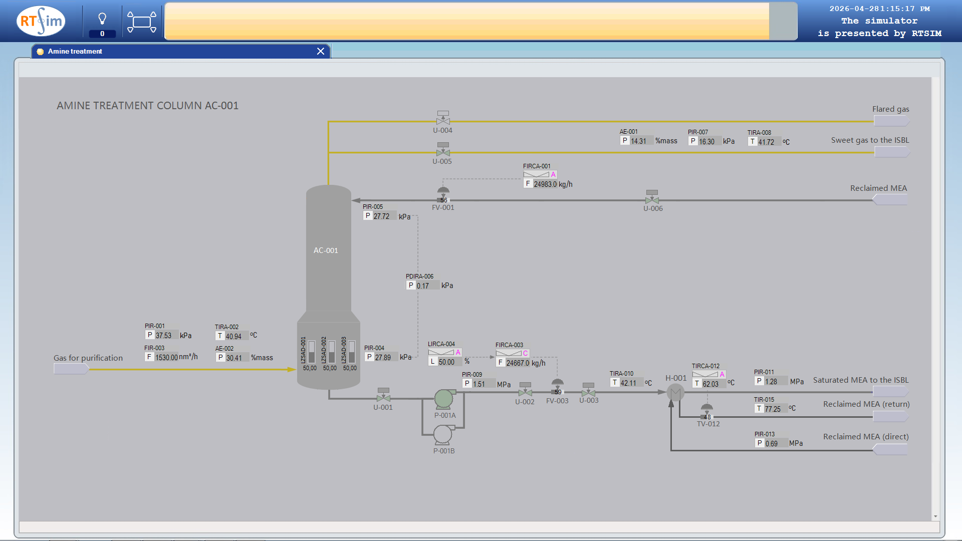Viewport: 962px width, 541px height.
Task: Select control valve FV-001
Action: pyautogui.click(x=443, y=194)
